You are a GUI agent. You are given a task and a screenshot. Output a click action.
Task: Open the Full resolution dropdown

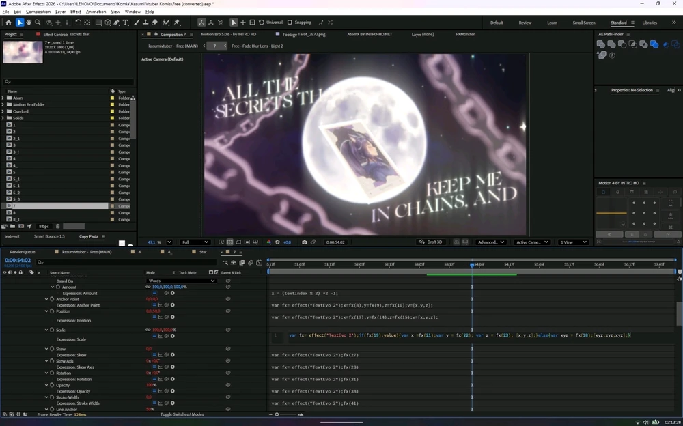(195, 242)
